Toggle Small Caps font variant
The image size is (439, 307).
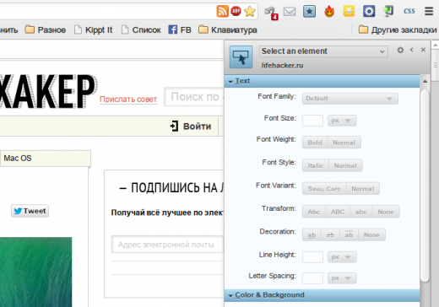[x=324, y=189]
